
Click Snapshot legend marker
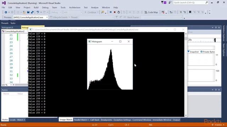[188, 52]
